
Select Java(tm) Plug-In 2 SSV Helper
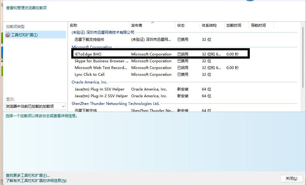[x=101, y=96]
